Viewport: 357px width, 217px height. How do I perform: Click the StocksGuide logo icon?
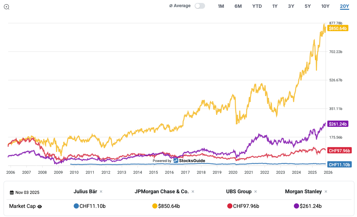(176, 160)
